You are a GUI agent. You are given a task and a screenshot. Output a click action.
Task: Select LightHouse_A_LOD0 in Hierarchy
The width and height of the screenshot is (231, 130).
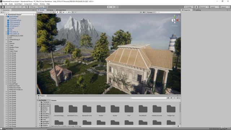16,36
